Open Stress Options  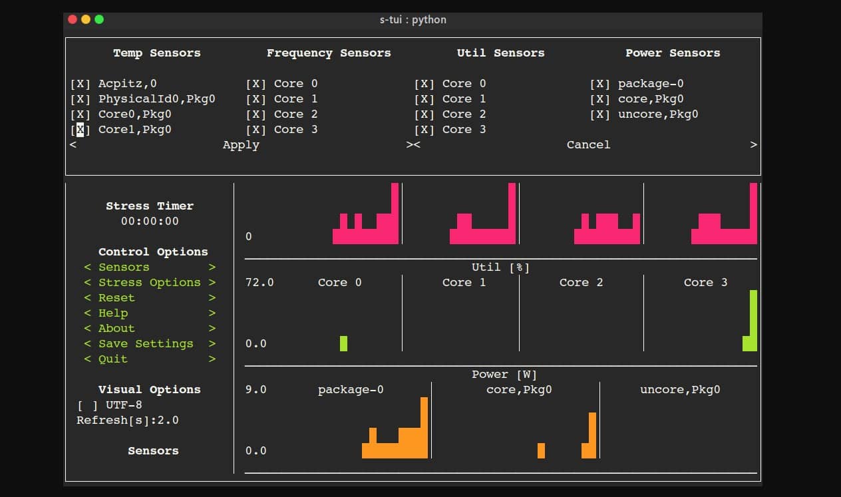pos(149,282)
